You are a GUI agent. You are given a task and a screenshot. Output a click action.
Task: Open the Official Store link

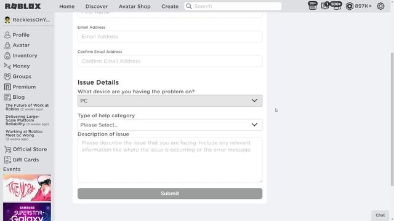pyautogui.click(x=30, y=149)
